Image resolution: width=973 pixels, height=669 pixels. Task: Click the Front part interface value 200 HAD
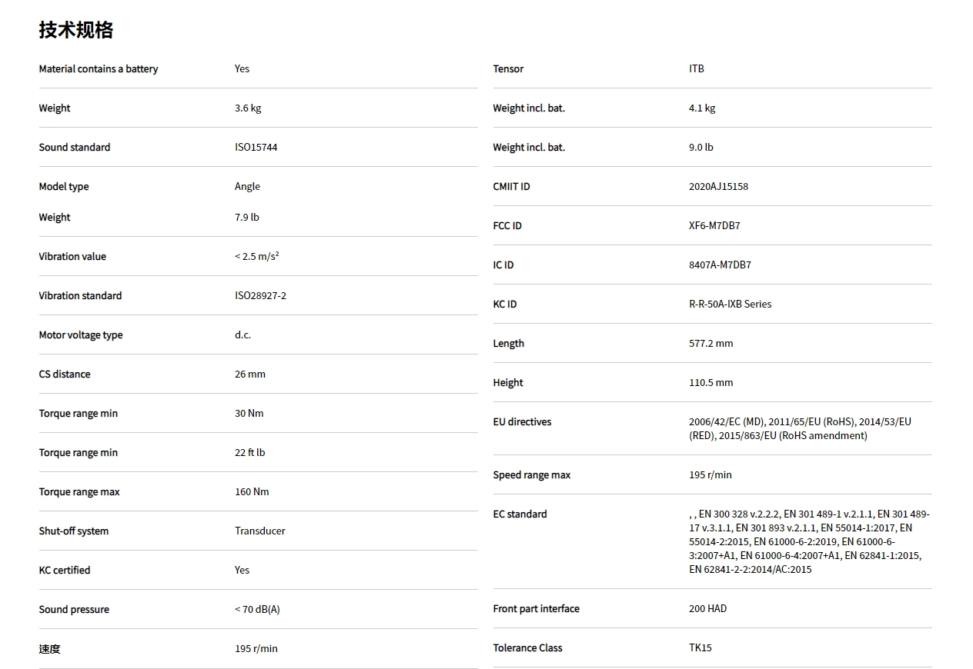[707, 609]
